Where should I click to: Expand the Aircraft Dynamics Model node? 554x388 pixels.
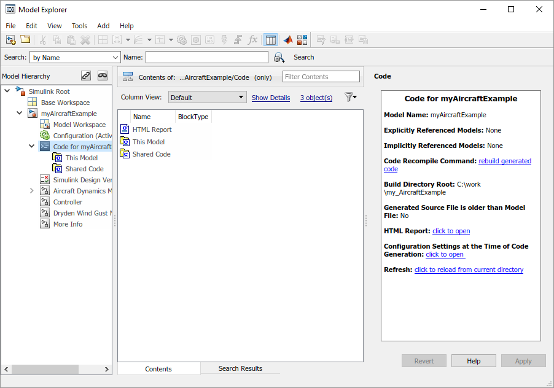coord(32,191)
